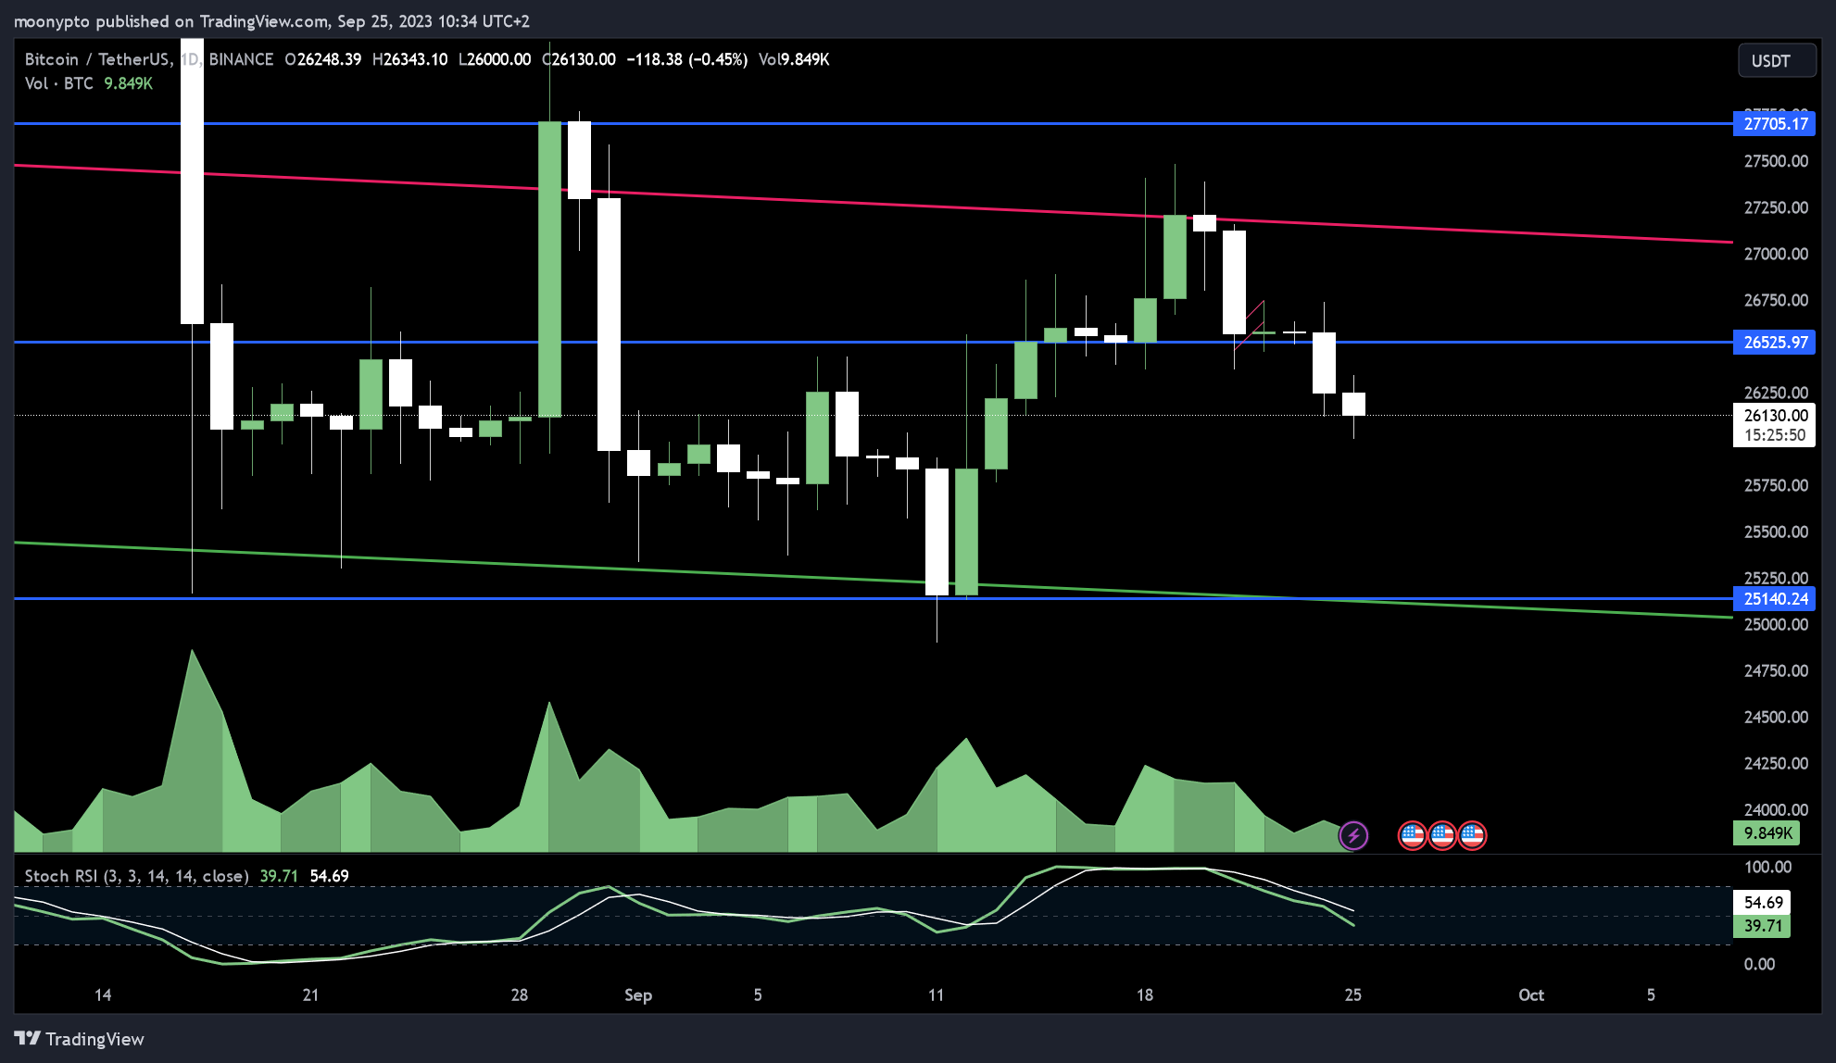This screenshot has height=1063, width=1836.
Task: Click the 25 date axis label
Action: tap(1353, 994)
